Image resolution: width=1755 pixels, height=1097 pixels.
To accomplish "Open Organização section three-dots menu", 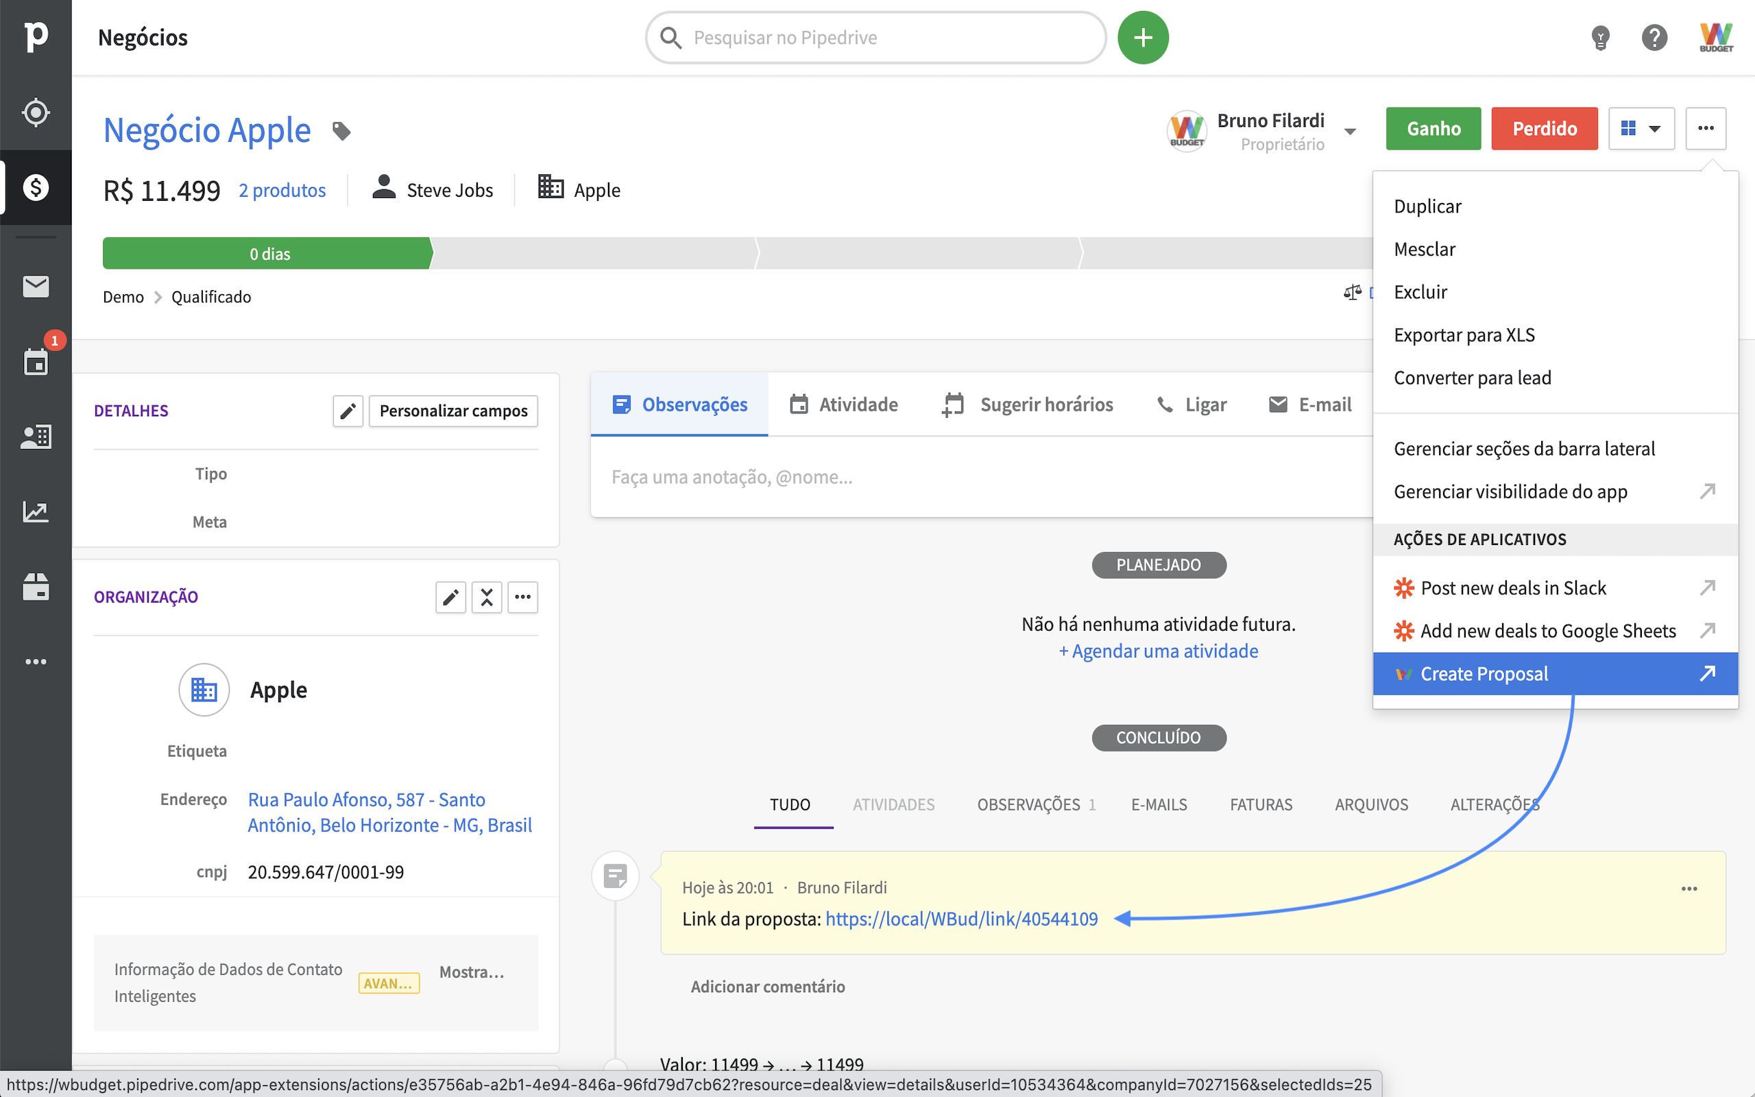I will tap(523, 597).
